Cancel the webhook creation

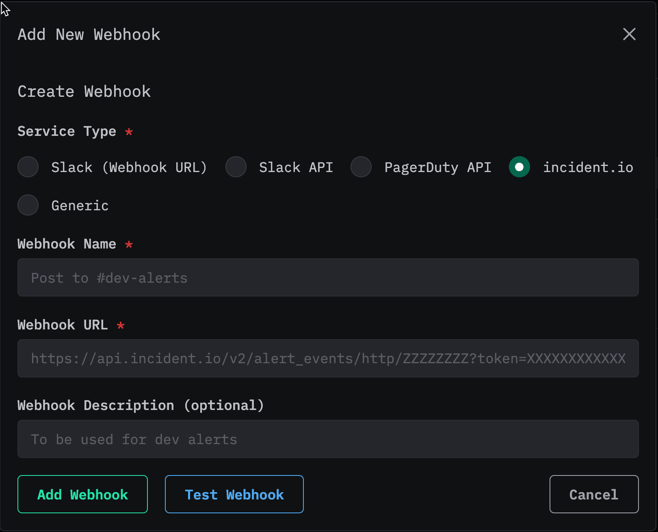[x=593, y=495]
